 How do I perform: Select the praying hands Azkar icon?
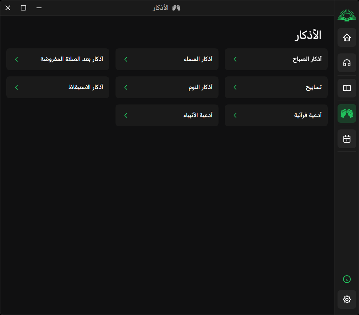tap(347, 113)
